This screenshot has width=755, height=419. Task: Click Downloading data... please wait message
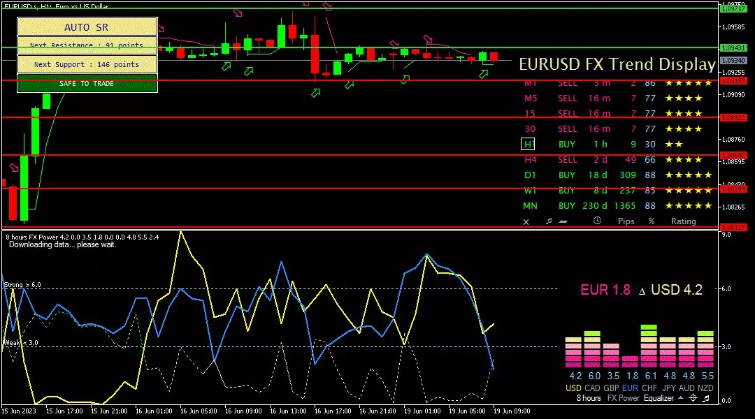[63, 244]
